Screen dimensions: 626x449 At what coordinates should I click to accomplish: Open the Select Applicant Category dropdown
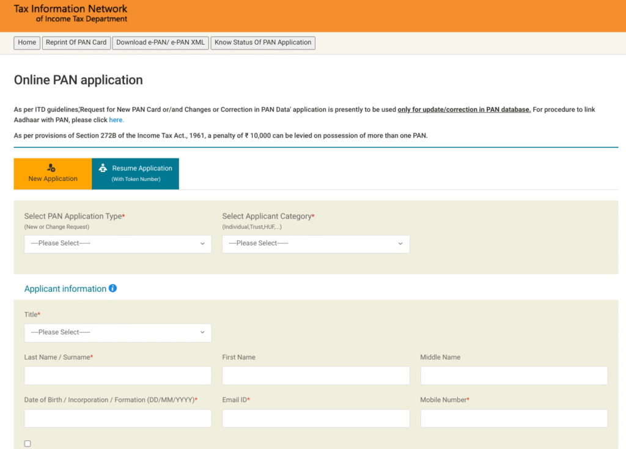click(x=316, y=243)
